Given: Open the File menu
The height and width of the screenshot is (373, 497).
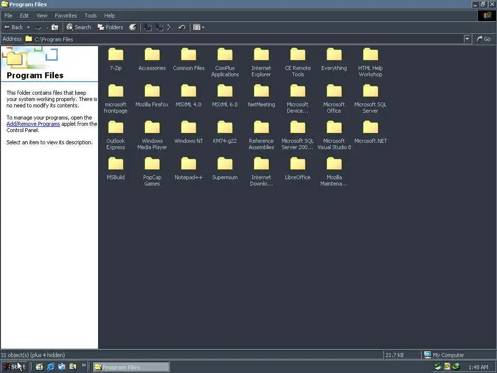Looking at the screenshot, I should tap(9, 16).
